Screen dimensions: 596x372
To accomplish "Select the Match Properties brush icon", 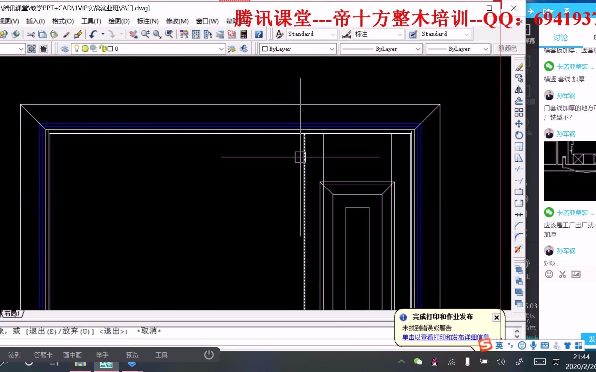I will 66,34.
